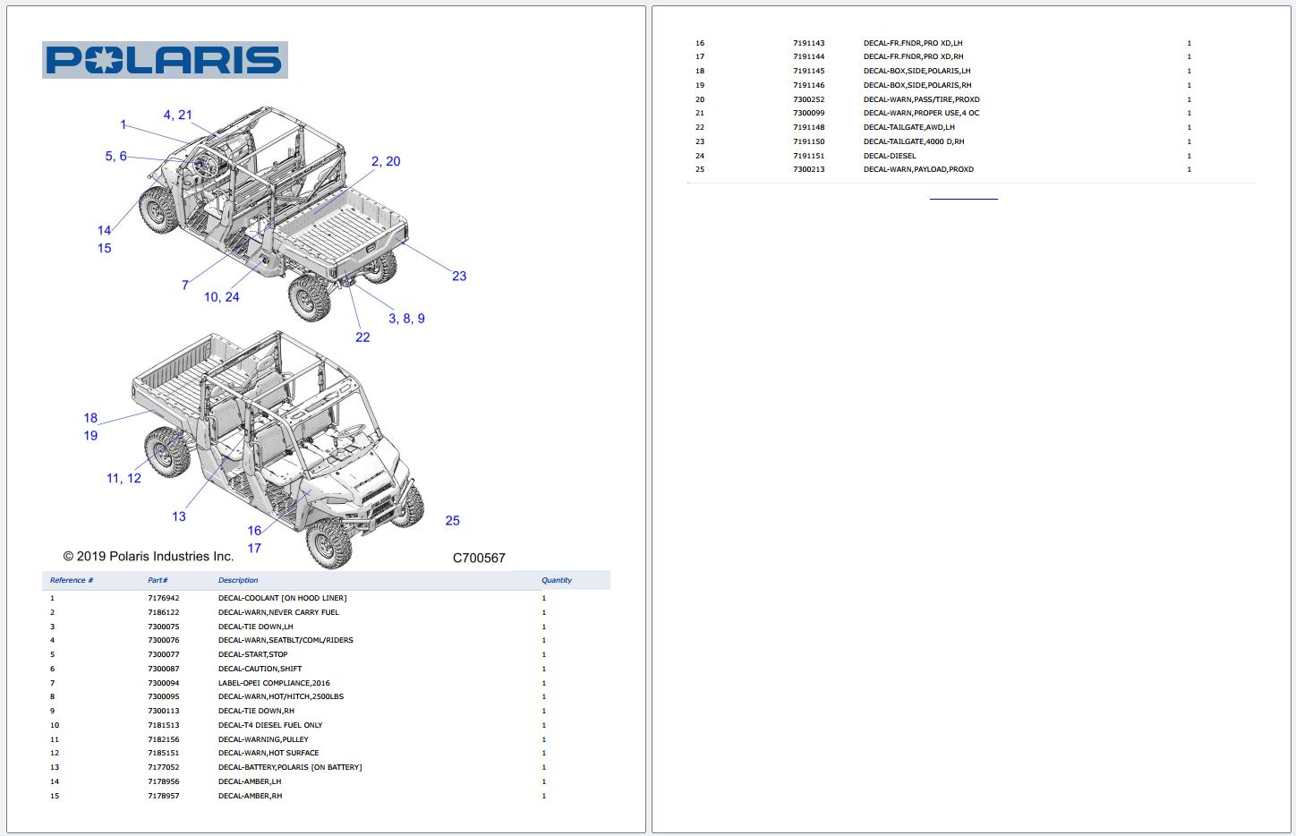The image size is (1296, 836).
Task: Select part number 7300075
Action: point(164,627)
